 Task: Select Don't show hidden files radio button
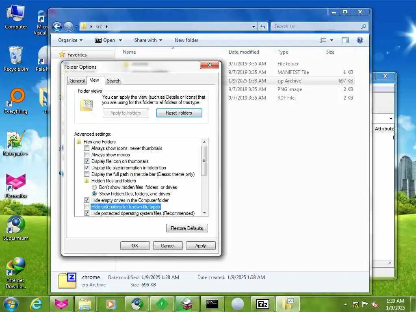[x=94, y=187]
